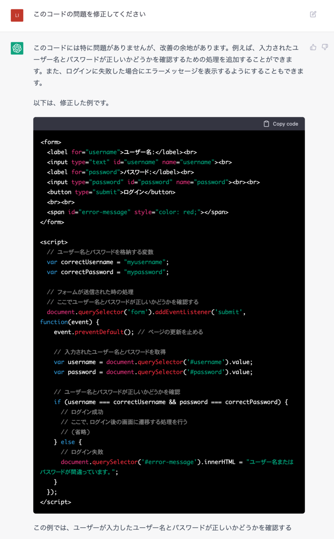Click the label for="username" code line
This screenshot has width=334, height=539.
click(122, 152)
